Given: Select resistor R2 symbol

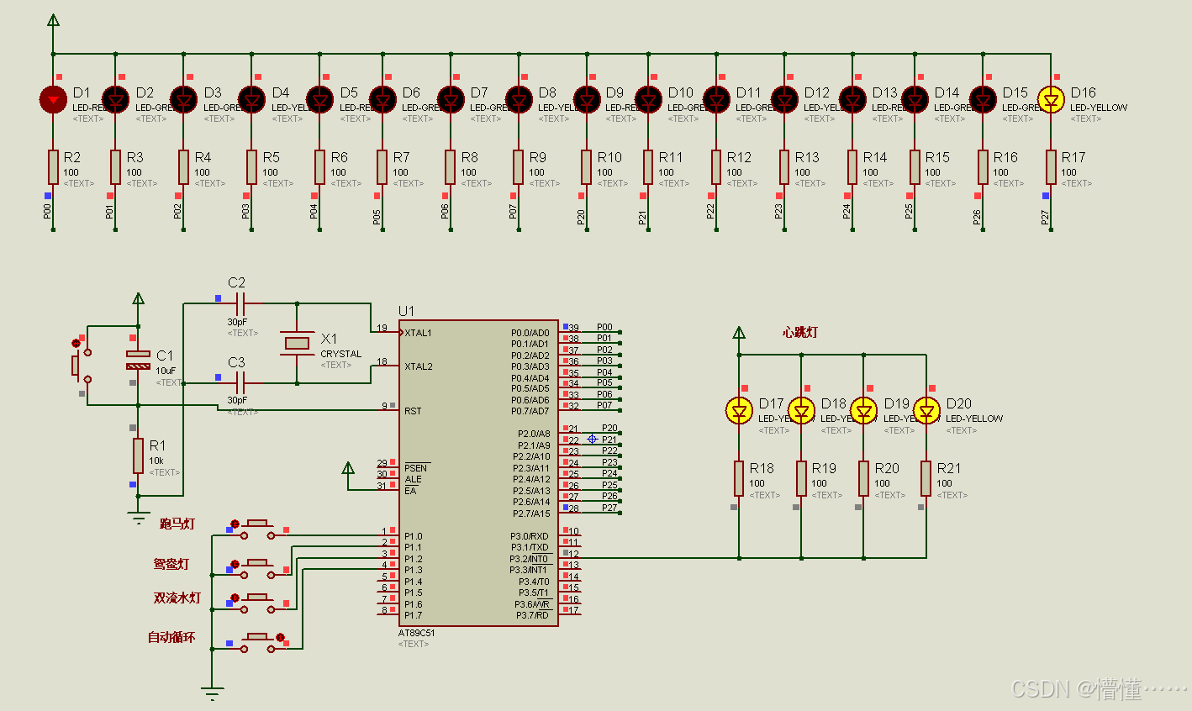Looking at the screenshot, I should (53, 166).
